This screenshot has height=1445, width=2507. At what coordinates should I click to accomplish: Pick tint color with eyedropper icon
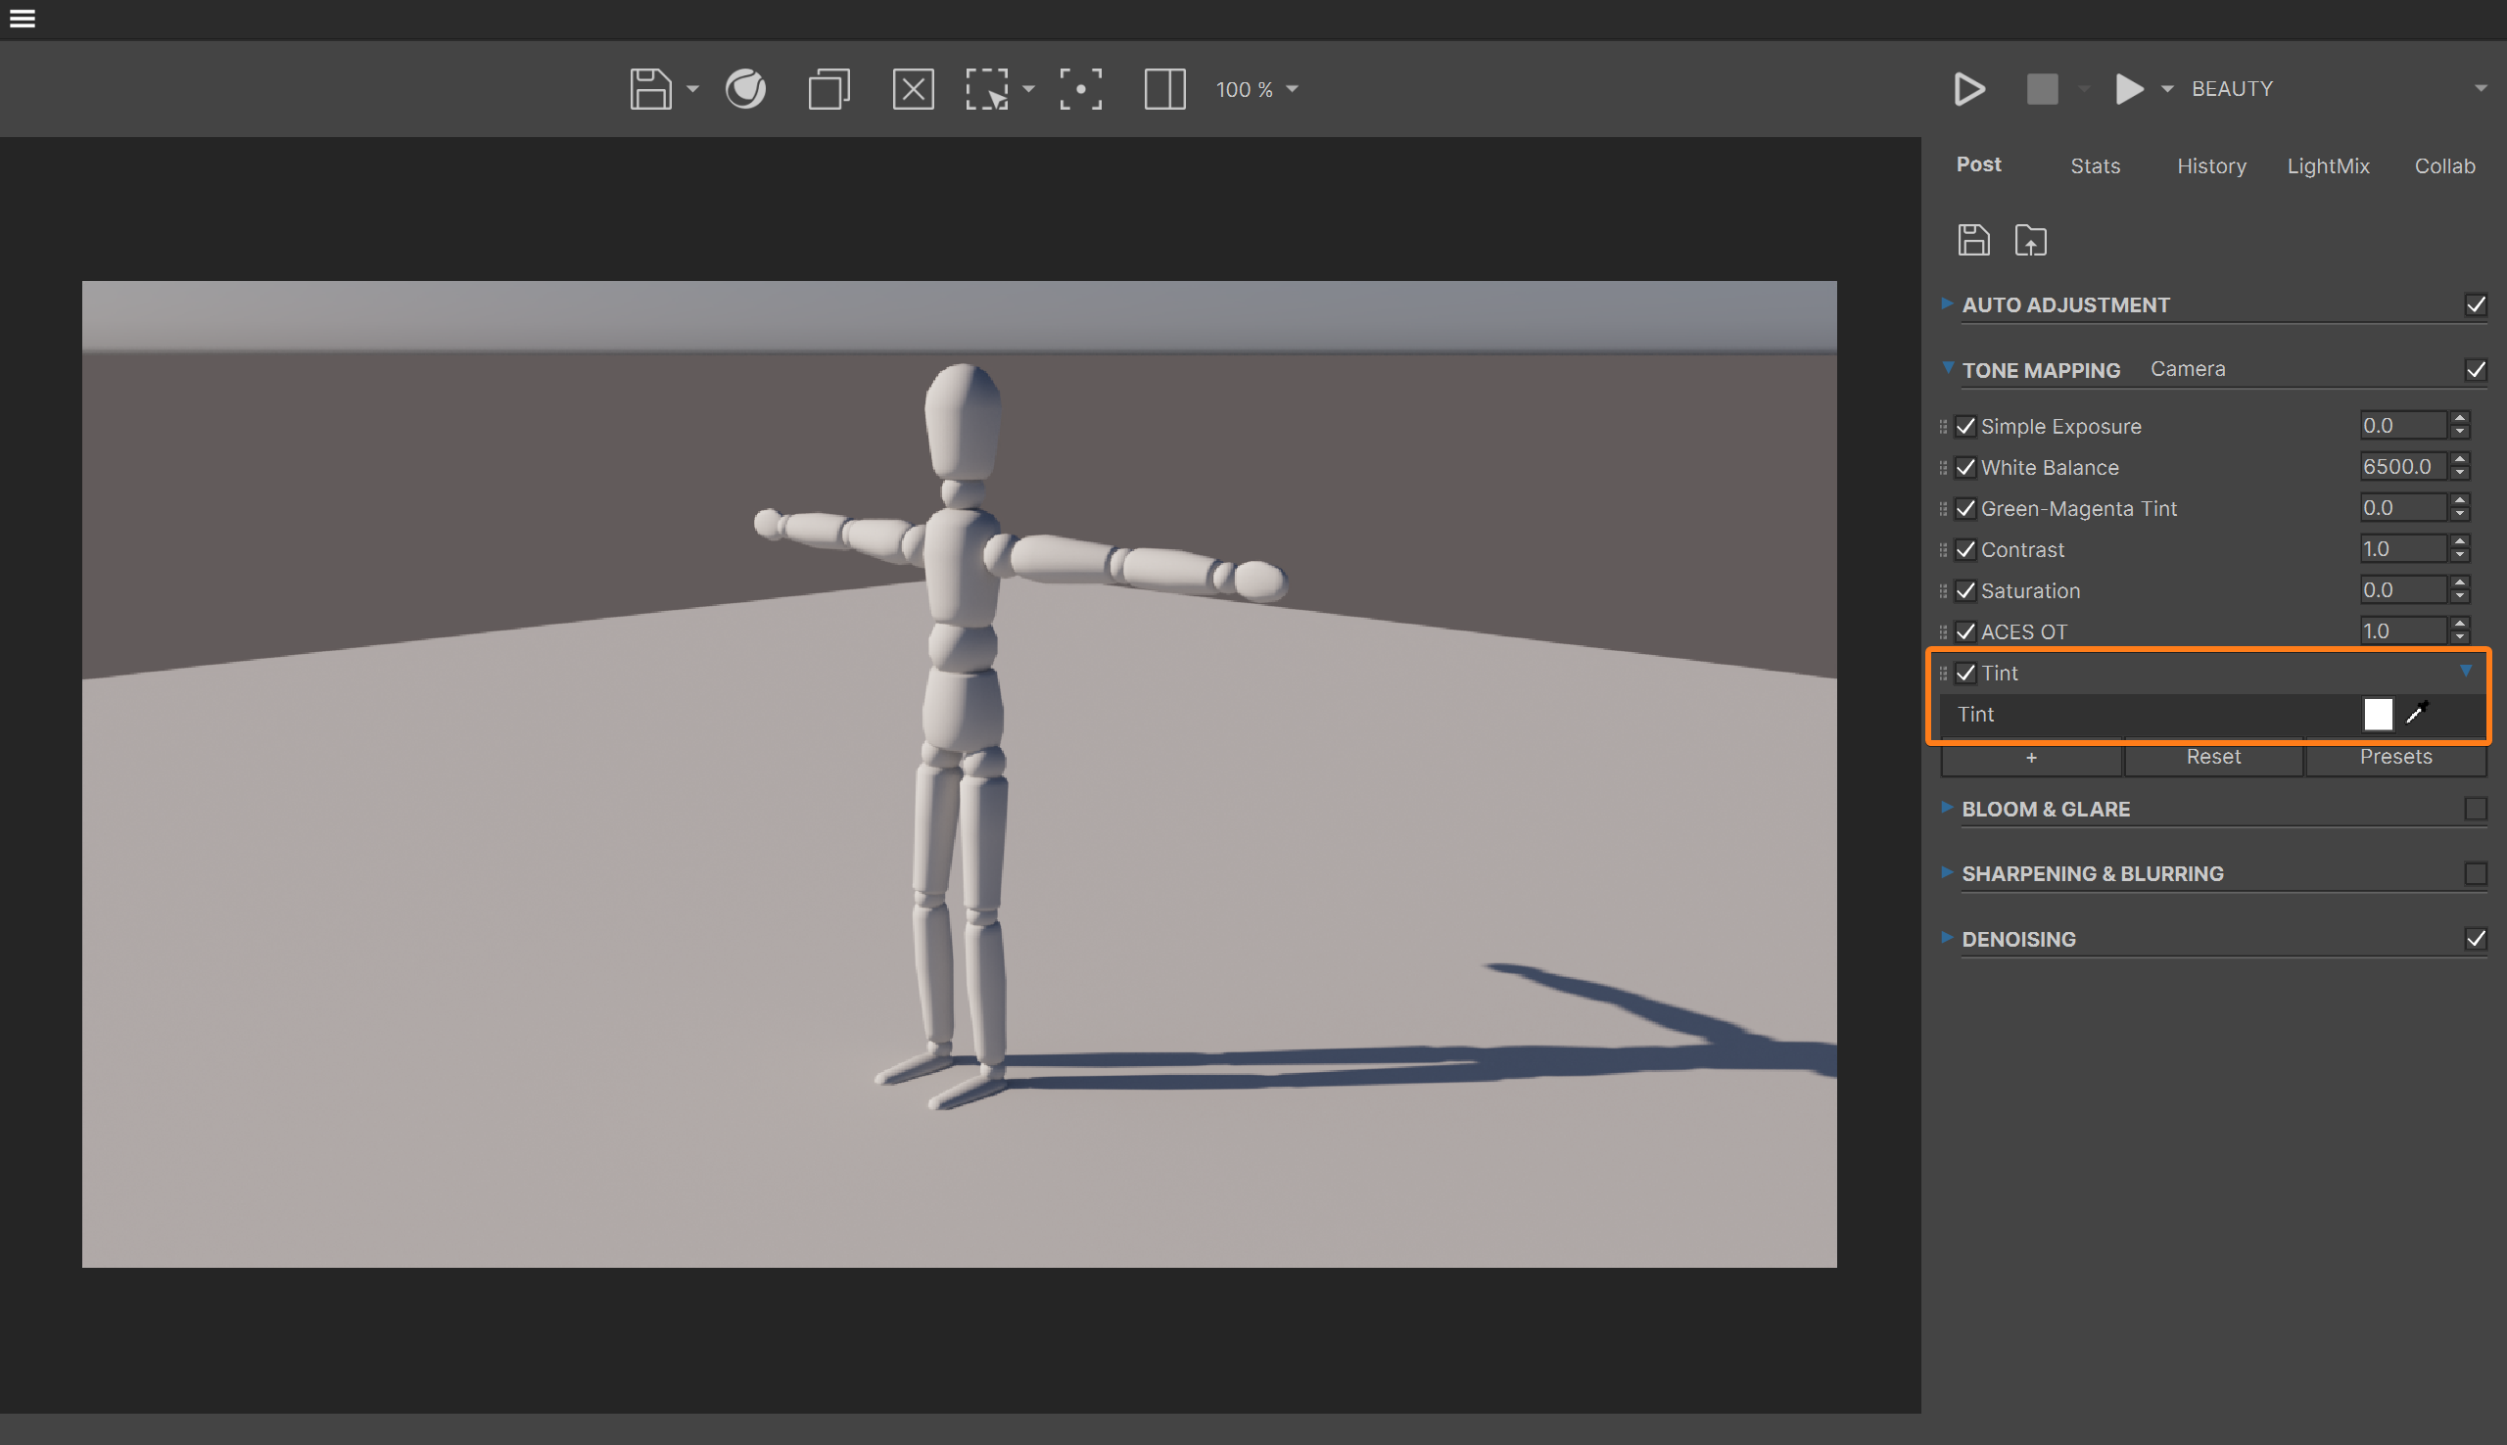coord(2418,712)
